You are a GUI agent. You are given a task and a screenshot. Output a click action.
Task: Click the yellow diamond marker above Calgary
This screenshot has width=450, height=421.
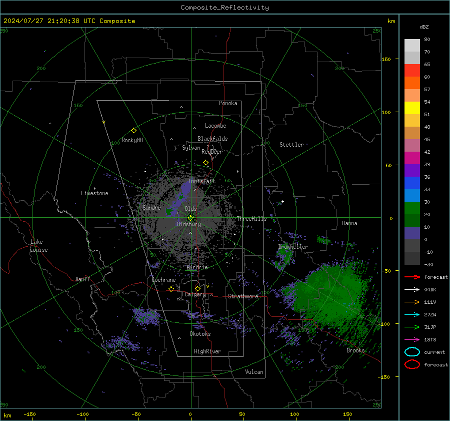(x=197, y=288)
